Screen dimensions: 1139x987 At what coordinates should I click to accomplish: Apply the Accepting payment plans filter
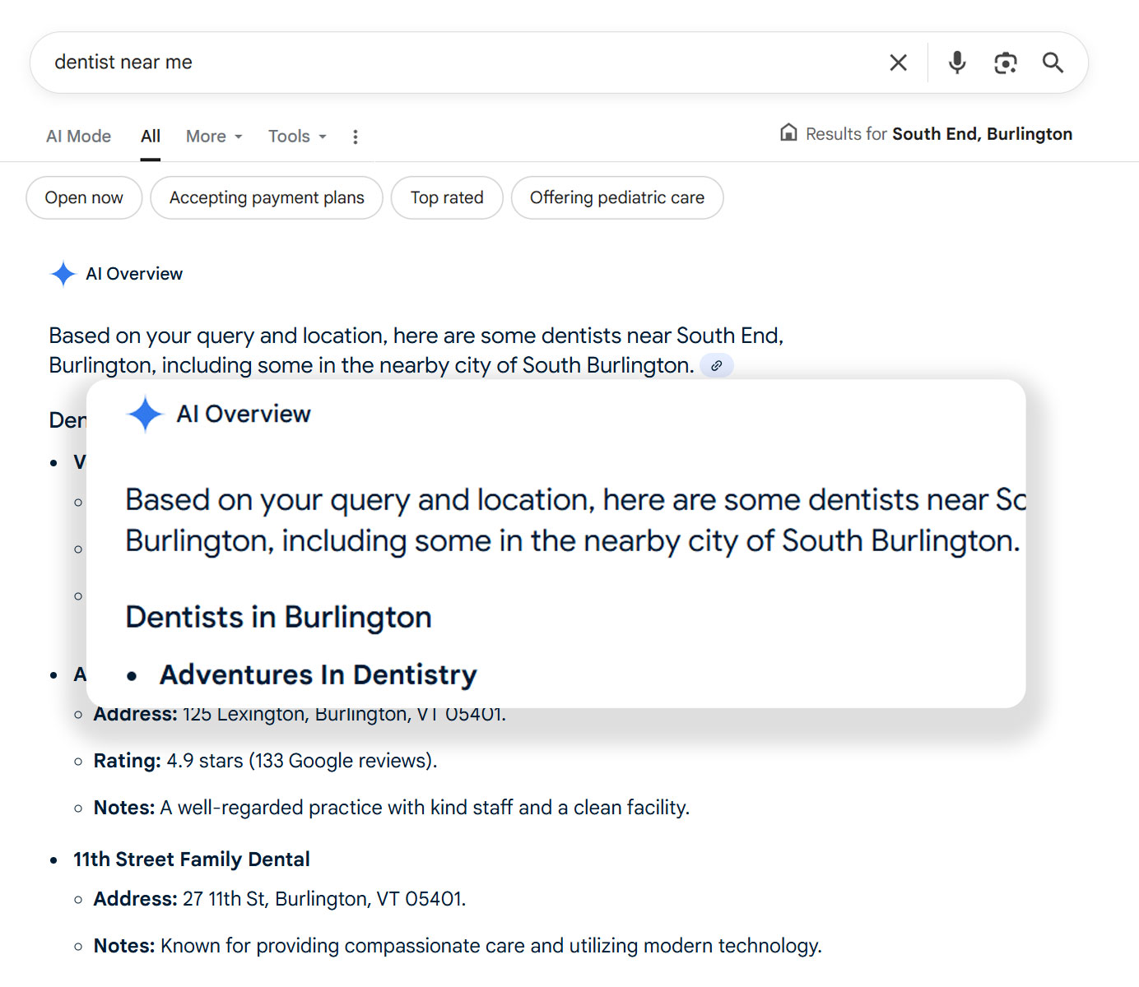coord(267,197)
